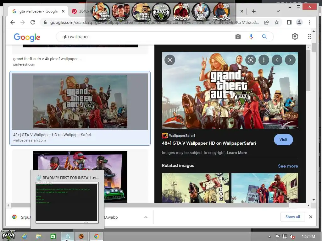This screenshot has width=322, height=241.
Task: Click the Franklin badge in top overlay
Action: 221,12
